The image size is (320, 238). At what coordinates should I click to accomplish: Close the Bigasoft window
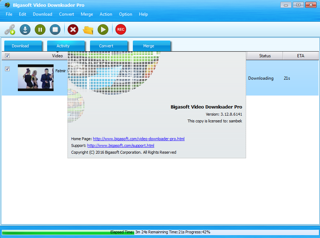(x=311, y=5)
